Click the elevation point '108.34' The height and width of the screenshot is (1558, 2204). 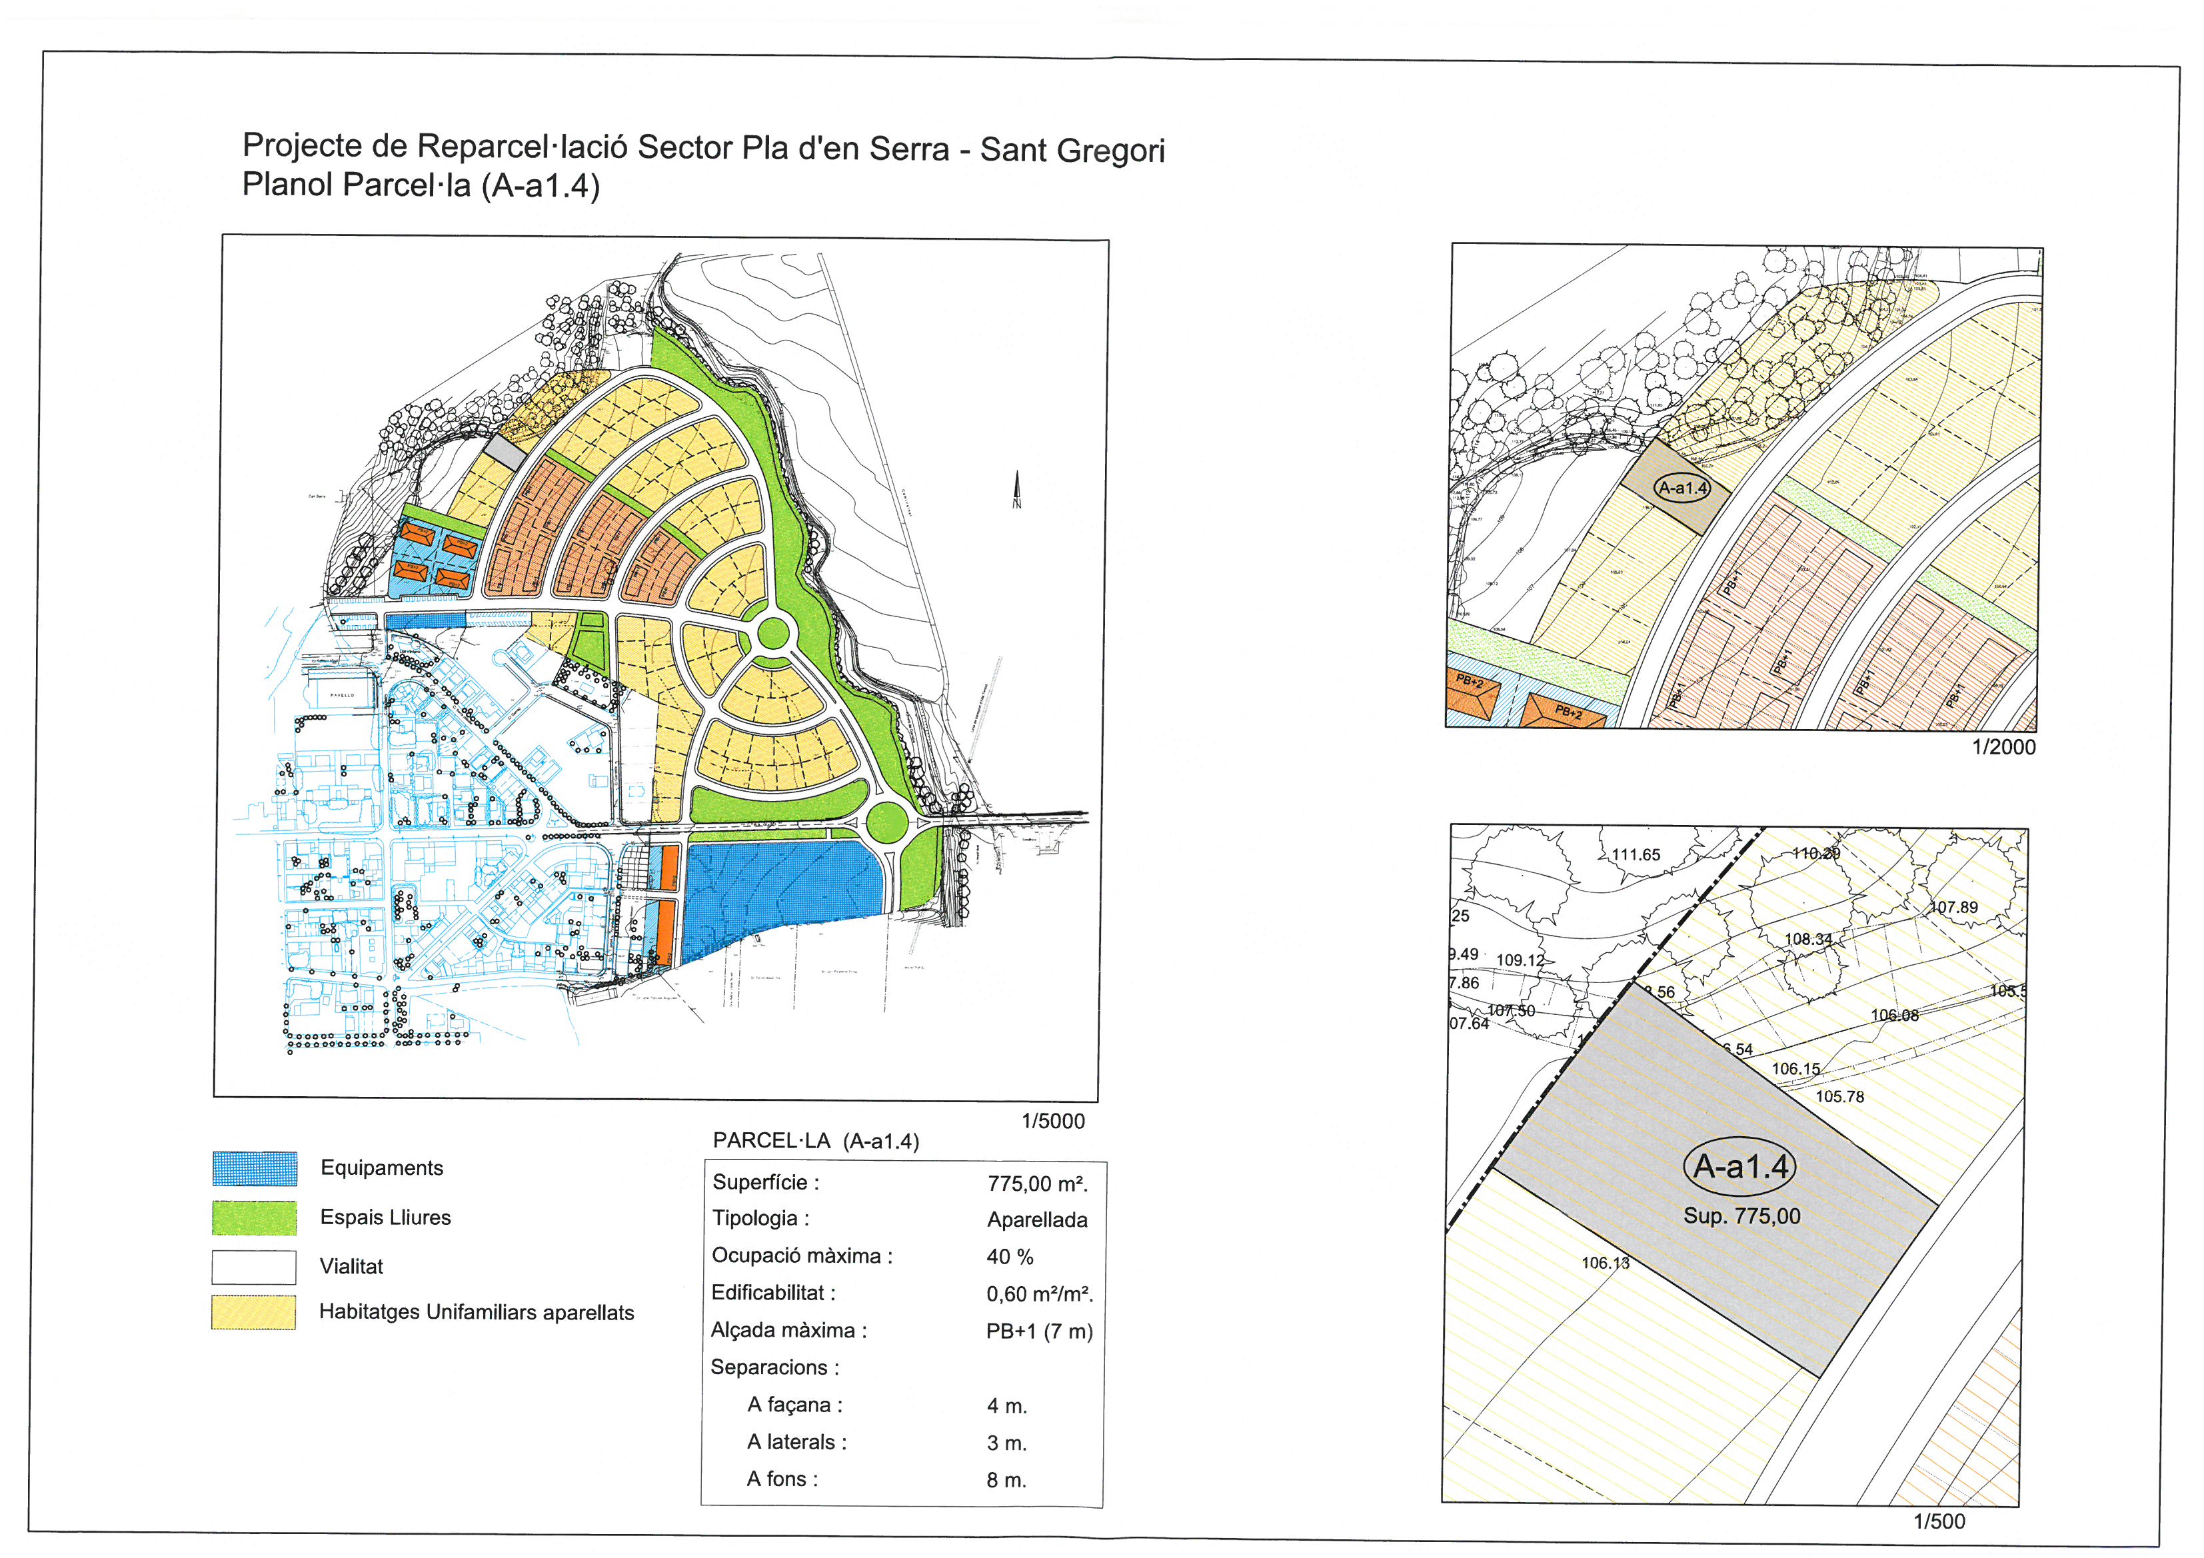pyautogui.click(x=1809, y=939)
